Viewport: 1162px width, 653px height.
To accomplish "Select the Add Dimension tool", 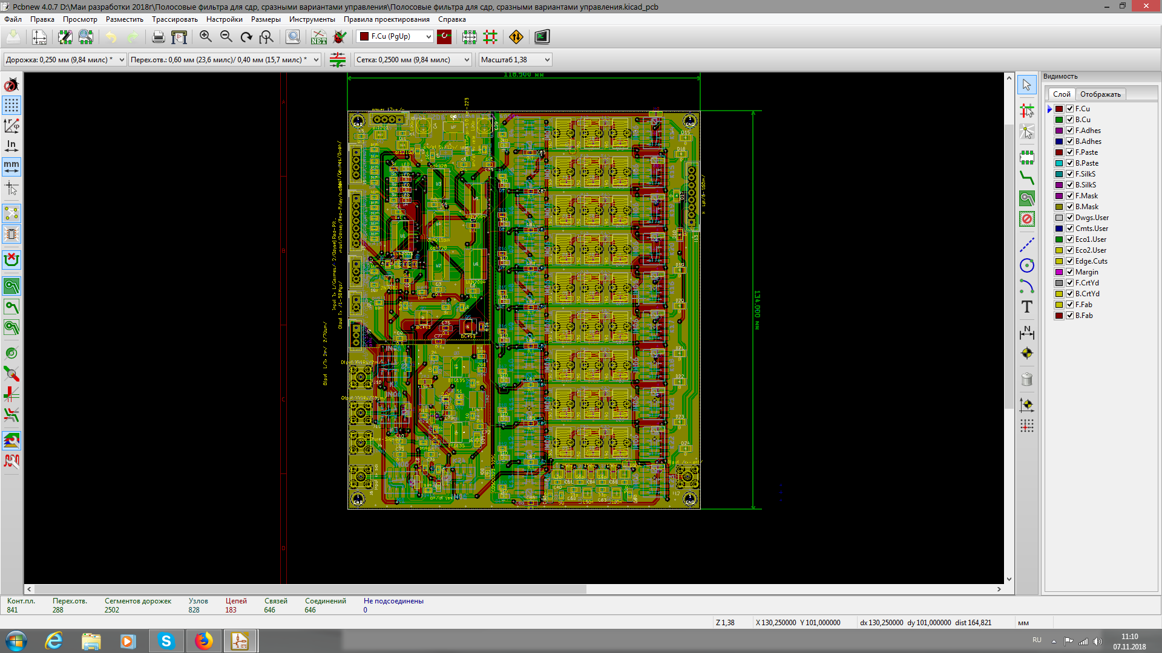I will pyautogui.click(x=1027, y=332).
